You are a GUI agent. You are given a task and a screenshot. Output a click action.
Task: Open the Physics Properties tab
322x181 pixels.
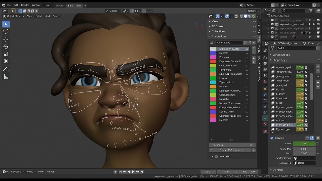click(265, 112)
